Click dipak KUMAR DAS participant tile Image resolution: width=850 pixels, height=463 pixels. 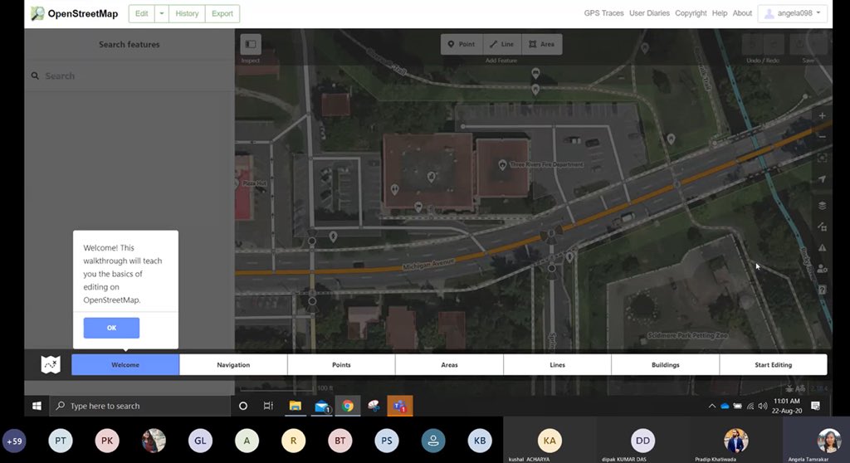click(x=642, y=441)
